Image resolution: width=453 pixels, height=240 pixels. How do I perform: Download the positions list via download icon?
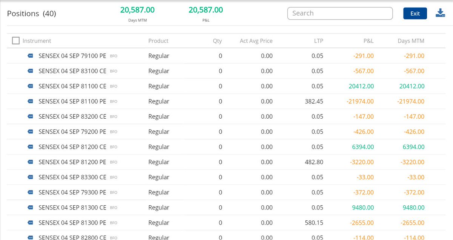click(440, 13)
